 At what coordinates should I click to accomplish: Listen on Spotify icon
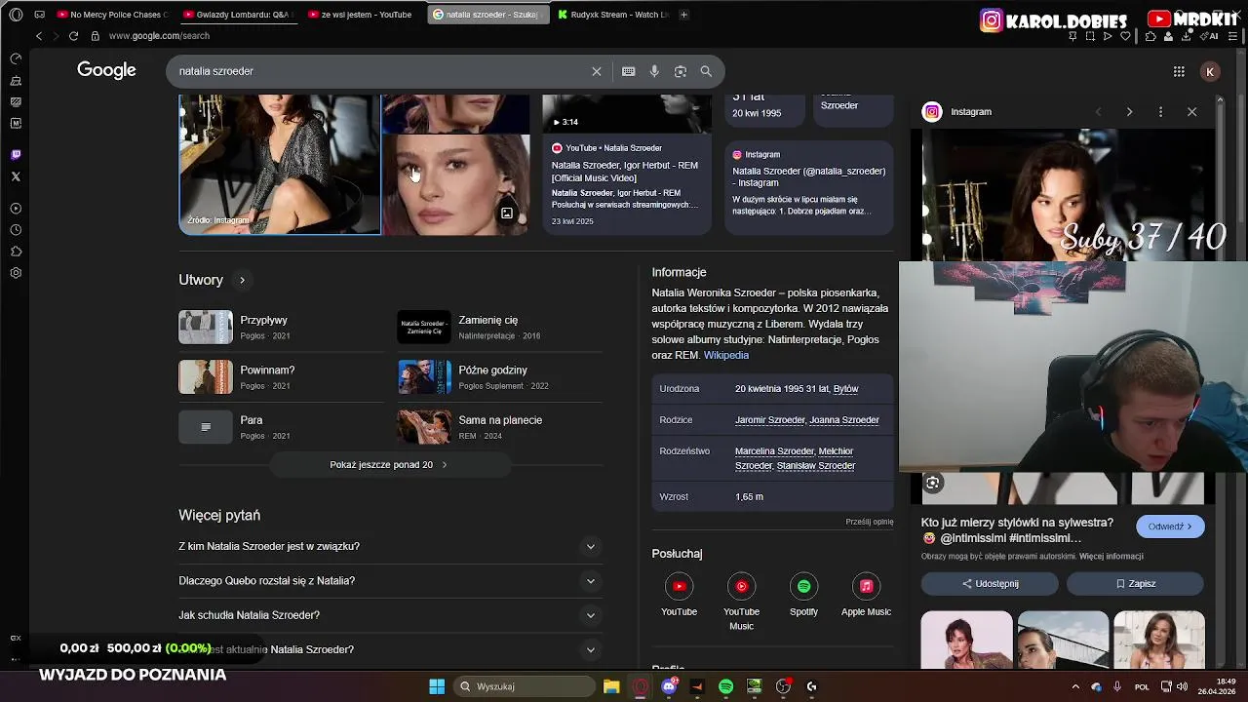coord(803,586)
